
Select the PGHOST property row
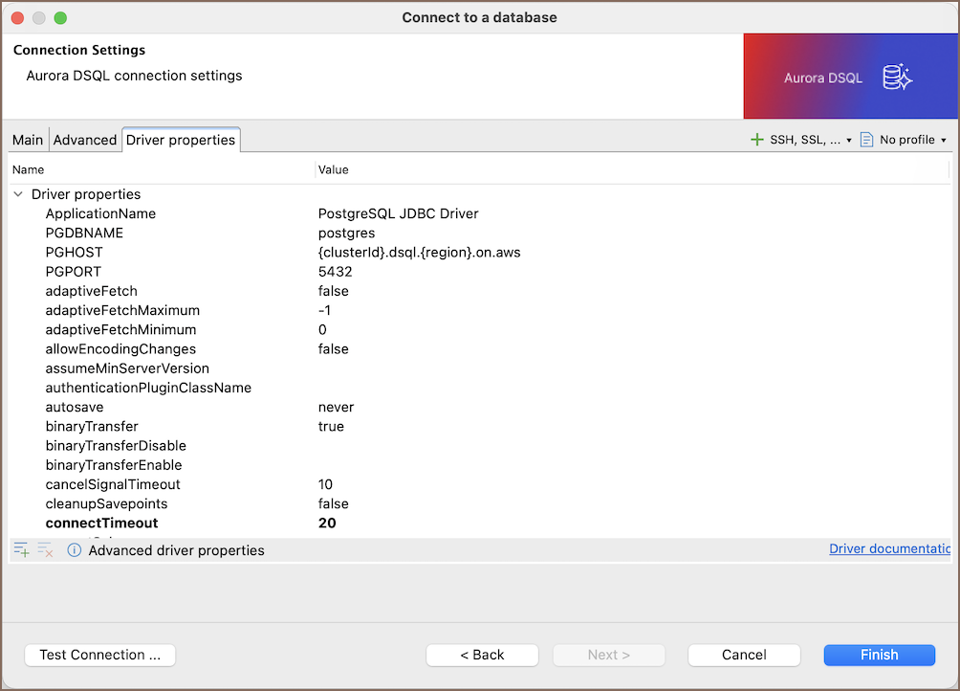click(75, 253)
